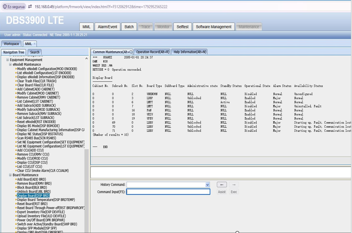The image size is (352, 233).
Task: Click the scroll-up arrow in the Navigation Tree
Action: (86, 58)
